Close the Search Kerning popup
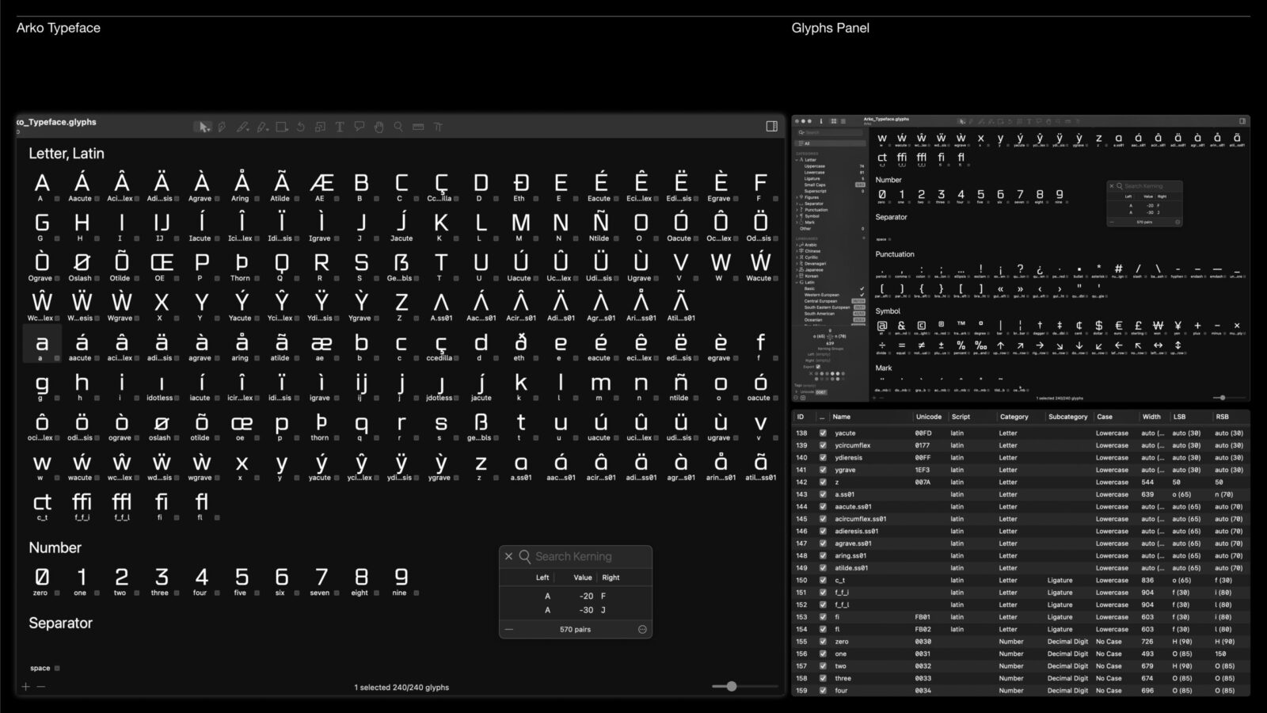This screenshot has width=1267, height=713. [508, 557]
